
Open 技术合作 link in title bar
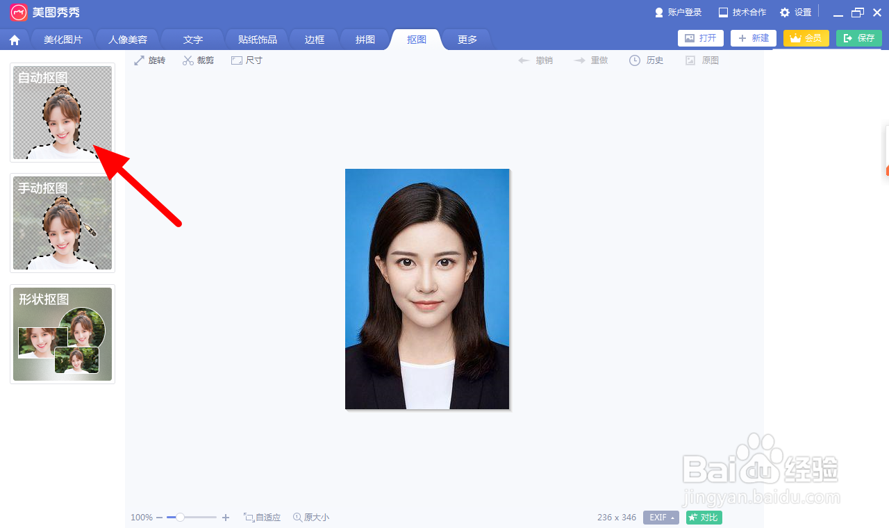coord(742,13)
